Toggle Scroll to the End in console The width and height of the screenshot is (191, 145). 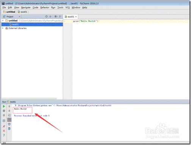(x=9, y=120)
